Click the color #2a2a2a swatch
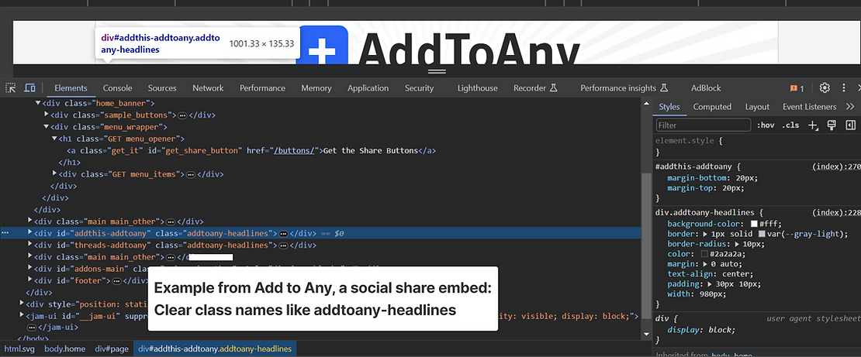Image resolution: width=861 pixels, height=357 pixels. pos(704,254)
